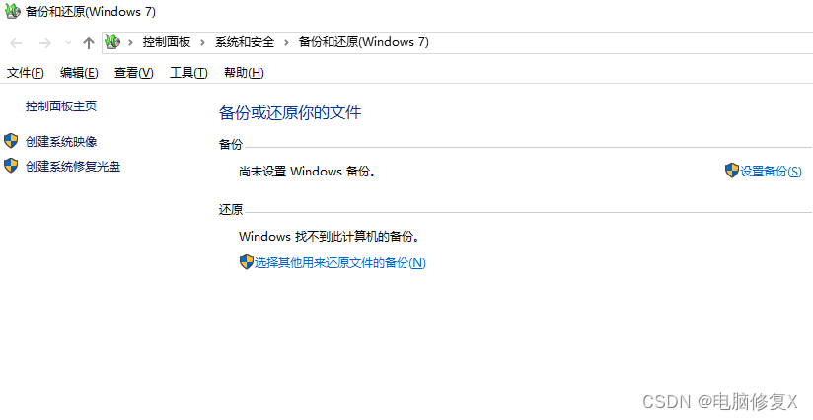Viewport: 813px width, 420px height.
Task: Expand chevron after 控制面板 breadcrumb
Action: (x=202, y=43)
